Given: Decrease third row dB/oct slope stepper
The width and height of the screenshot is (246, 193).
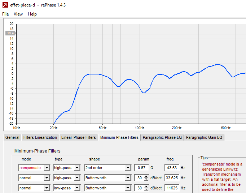Looking at the screenshot, I should point(146,189).
